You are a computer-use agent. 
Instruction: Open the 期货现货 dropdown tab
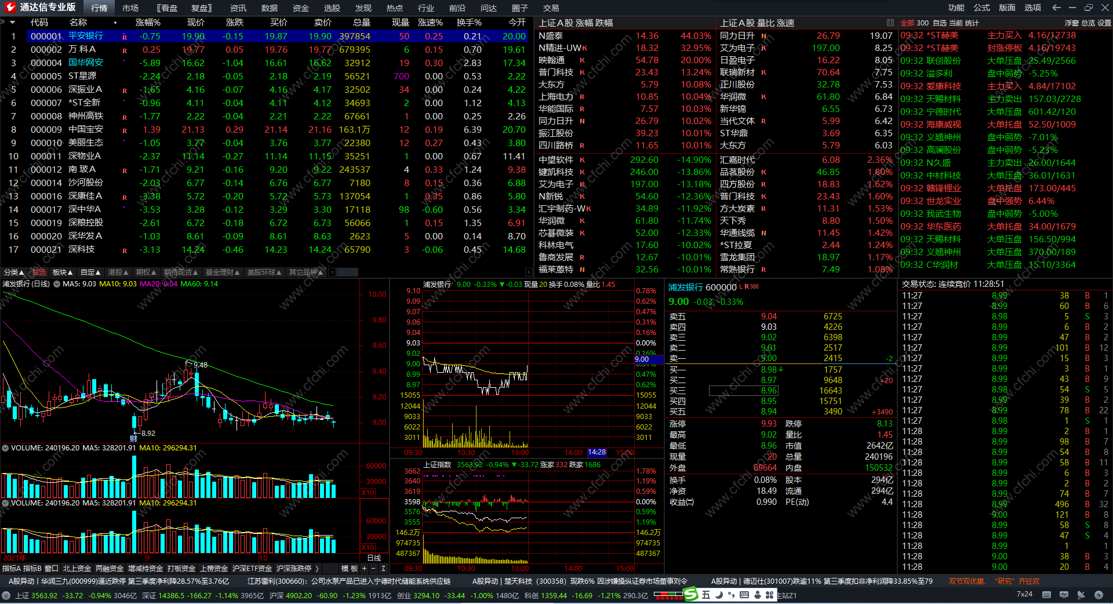pyautogui.click(x=181, y=272)
